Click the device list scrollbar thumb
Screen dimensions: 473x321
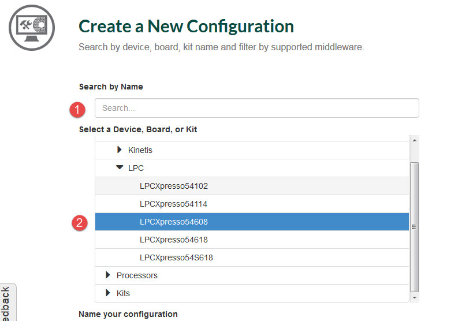coord(414,226)
